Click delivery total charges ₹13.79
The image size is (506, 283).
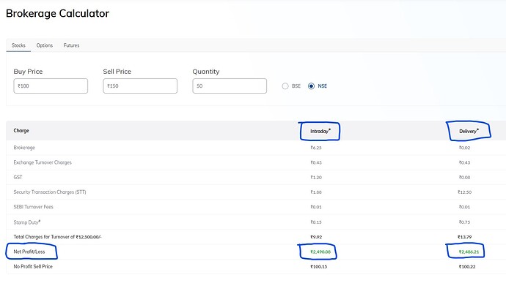[x=464, y=237]
